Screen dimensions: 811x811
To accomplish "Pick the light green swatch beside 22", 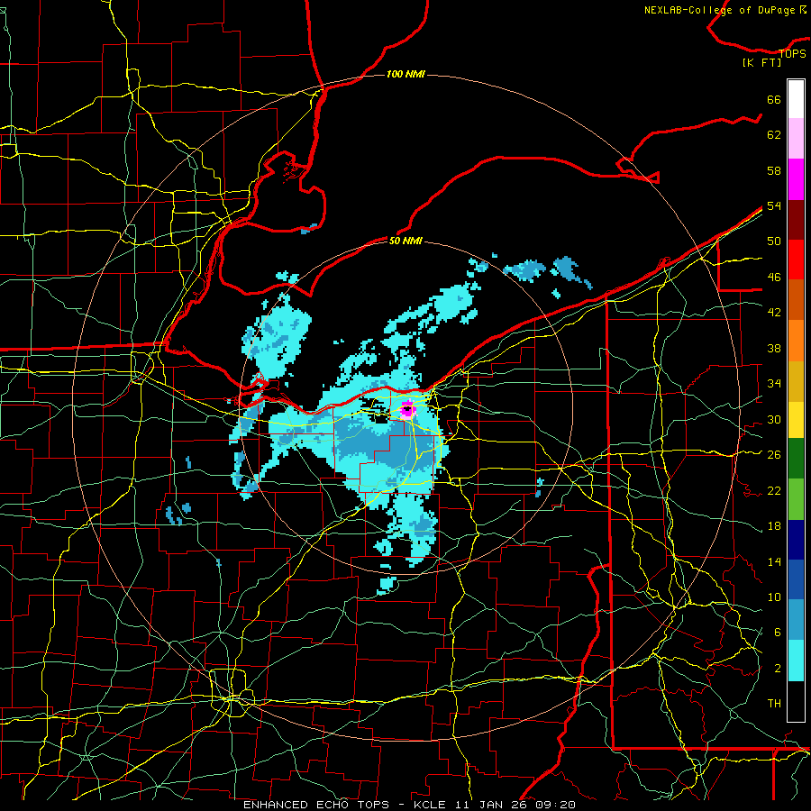I will 796,499.
